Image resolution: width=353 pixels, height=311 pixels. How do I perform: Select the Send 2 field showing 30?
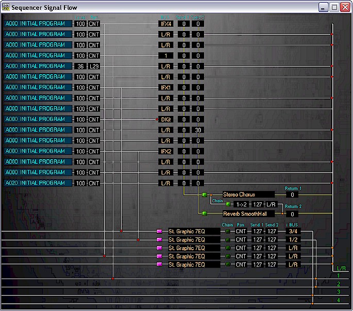[198, 130]
